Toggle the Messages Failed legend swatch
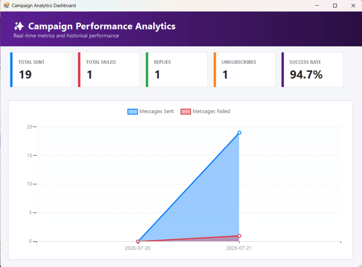The height and width of the screenshot is (267, 362). (x=185, y=111)
